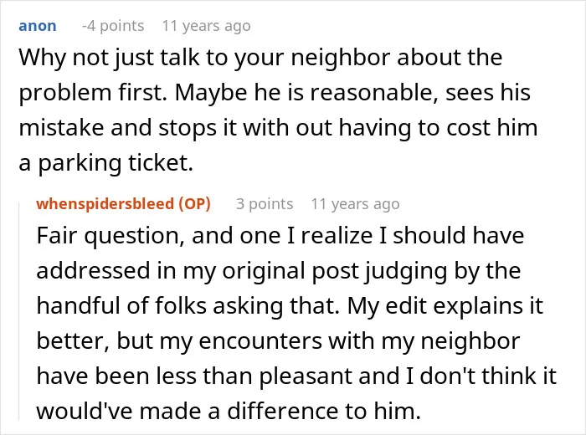
Task: Click the line 'would've made a difference to him.'
Action: [x=229, y=412]
